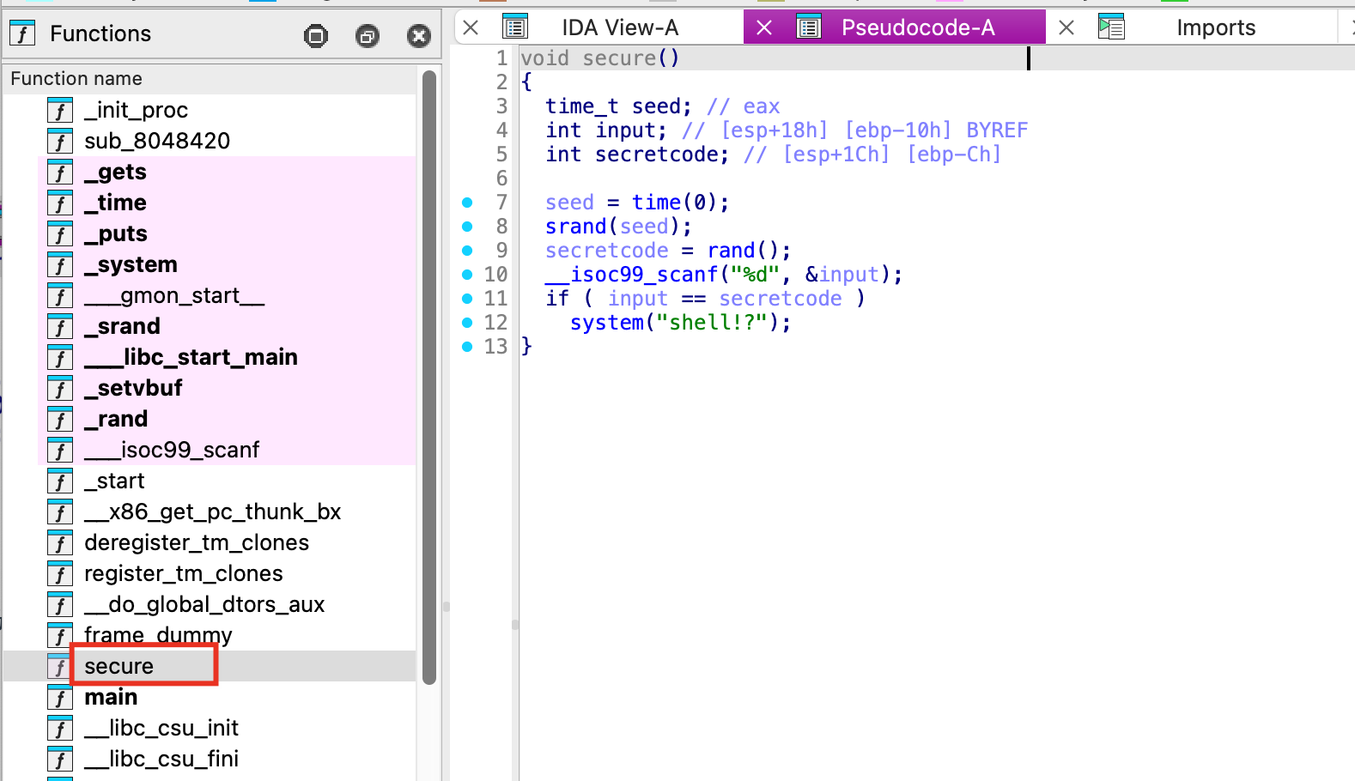1355x781 pixels.
Task: Select ___libc_start_main function
Action: point(191,357)
